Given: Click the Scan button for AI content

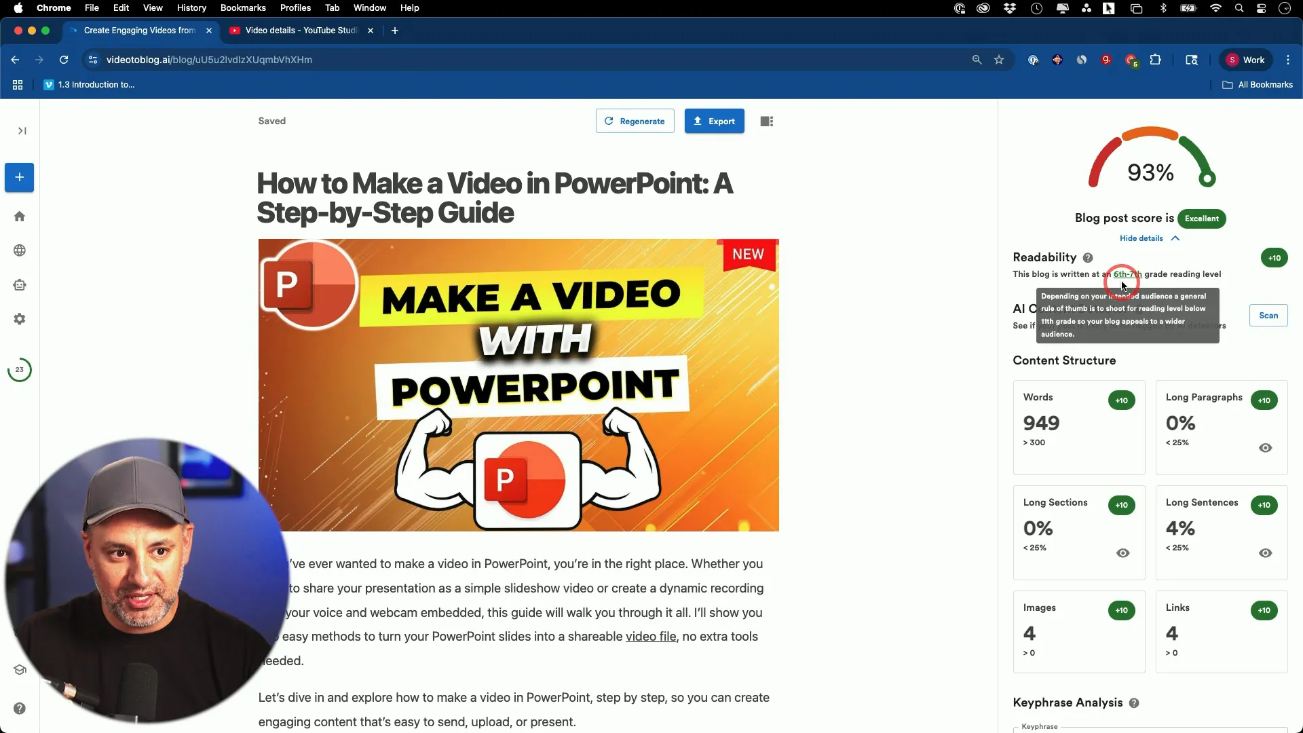Looking at the screenshot, I should pyautogui.click(x=1268, y=316).
